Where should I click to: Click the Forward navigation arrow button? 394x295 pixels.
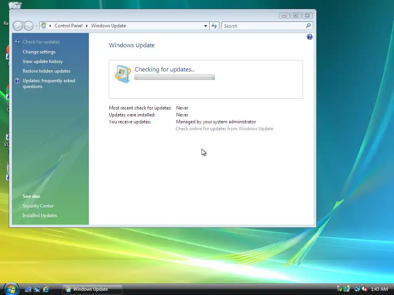click(28, 26)
